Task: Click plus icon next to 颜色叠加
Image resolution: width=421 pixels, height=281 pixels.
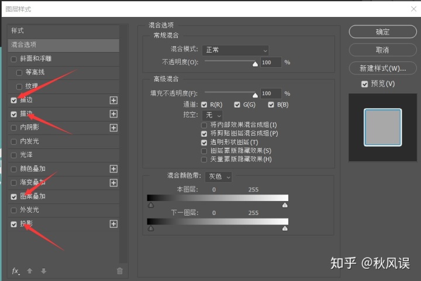Action: [x=113, y=169]
